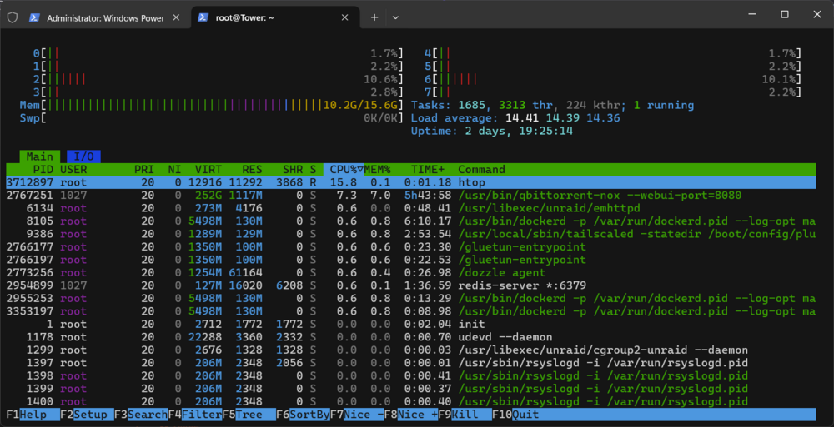
Task: Click PowerShell icon on Administrator tab
Action: pyautogui.click(x=34, y=17)
